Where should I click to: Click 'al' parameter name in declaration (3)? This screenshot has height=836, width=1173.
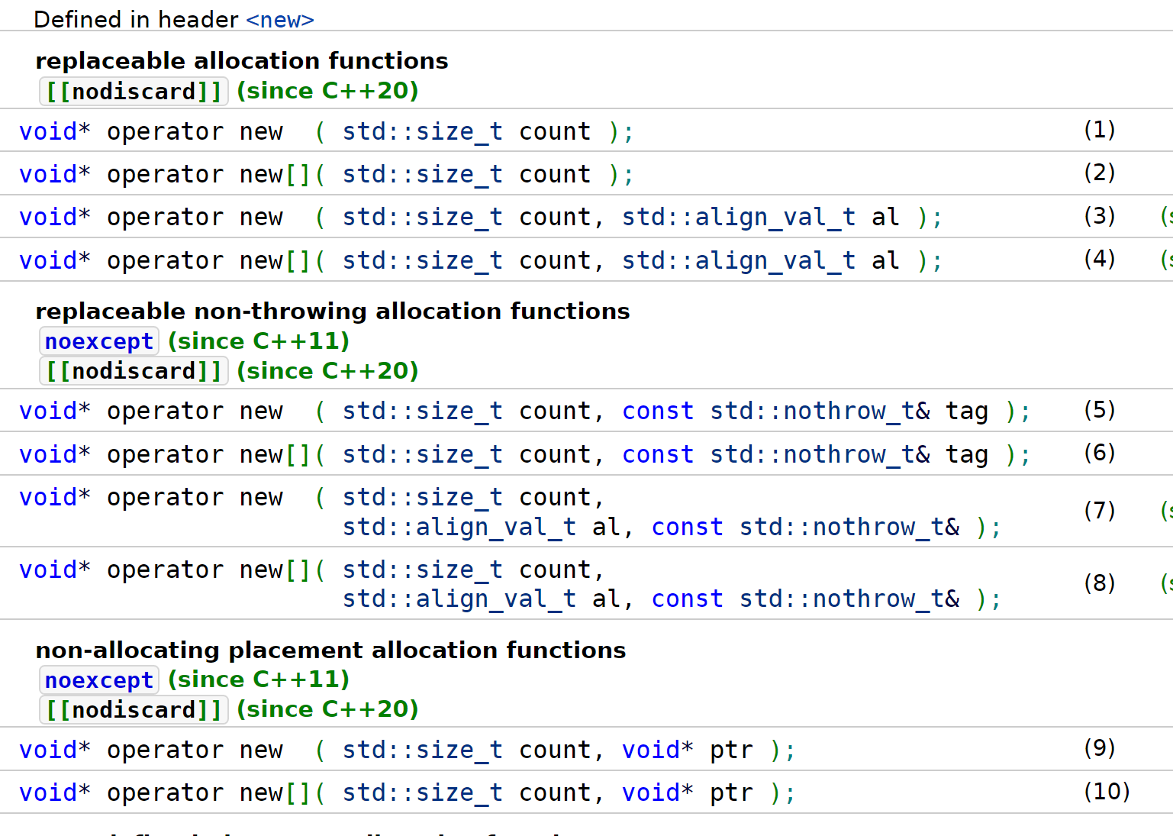pyautogui.click(x=885, y=217)
